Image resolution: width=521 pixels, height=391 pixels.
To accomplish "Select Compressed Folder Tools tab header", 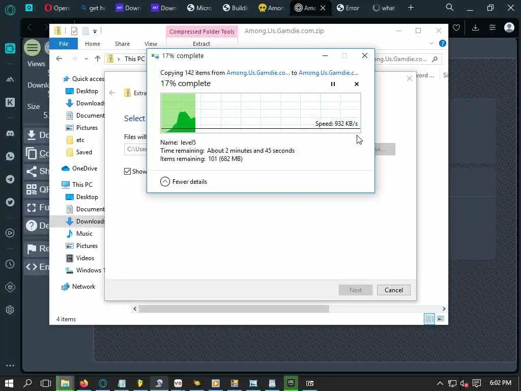I will coord(202,32).
